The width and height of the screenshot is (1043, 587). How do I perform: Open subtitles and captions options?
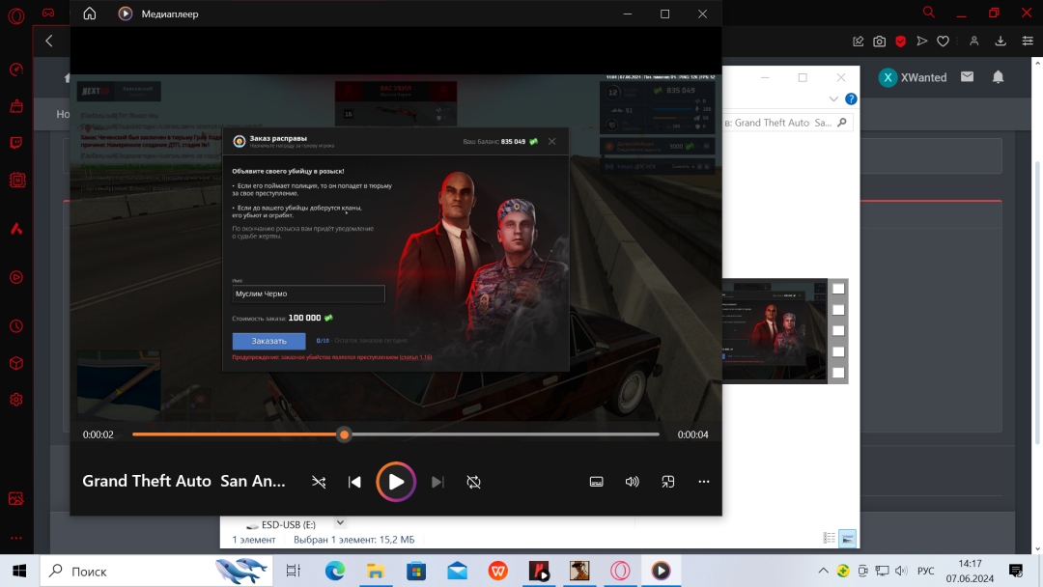597,482
